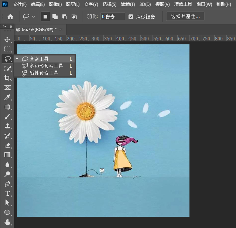This screenshot has height=228, width=236.
Task: Click the Home icon in options bar
Action: pyautogui.click(x=10, y=17)
